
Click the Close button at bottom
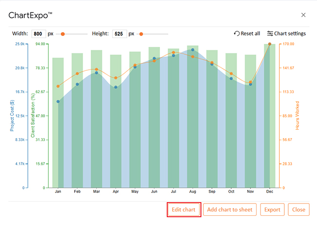(298, 209)
